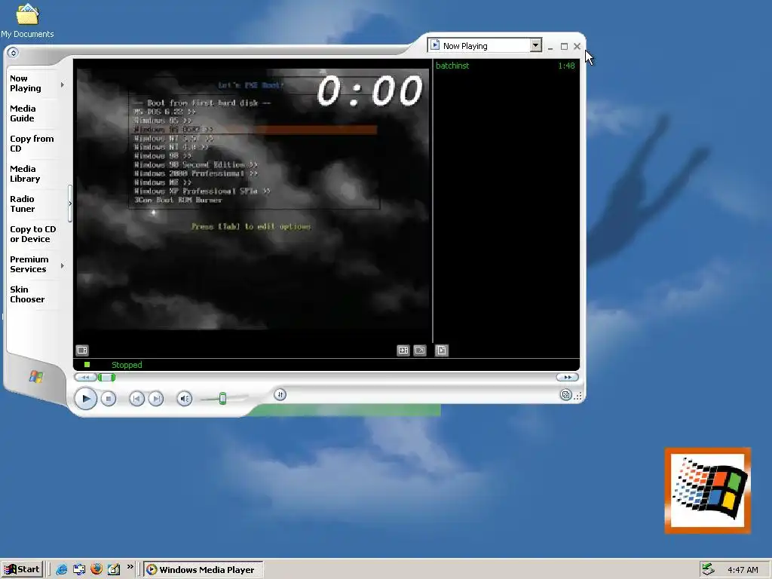The width and height of the screenshot is (772, 579).
Task: Close the Windows Media Player window
Action: pos(577,46)
